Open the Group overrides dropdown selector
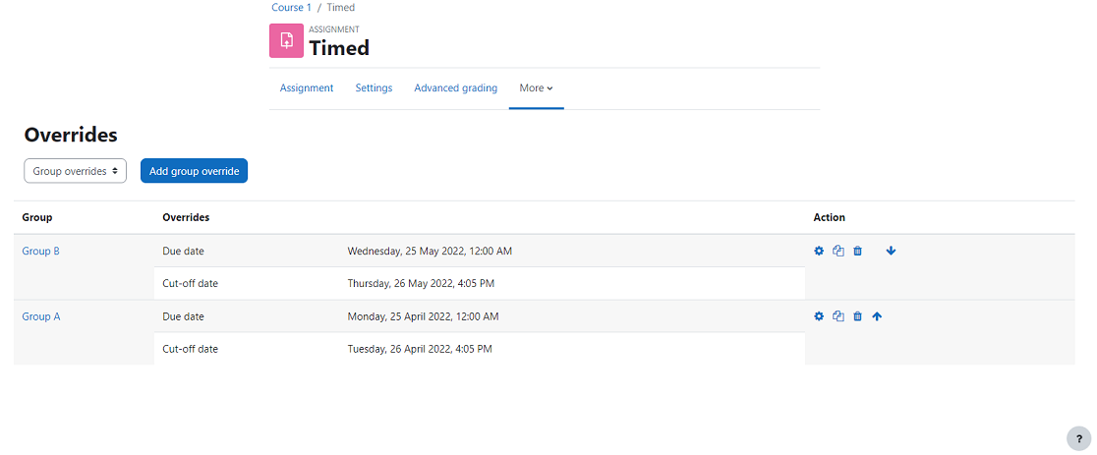Image resolution: width=1097 pixels, height=455 pixels. point(75,171)
